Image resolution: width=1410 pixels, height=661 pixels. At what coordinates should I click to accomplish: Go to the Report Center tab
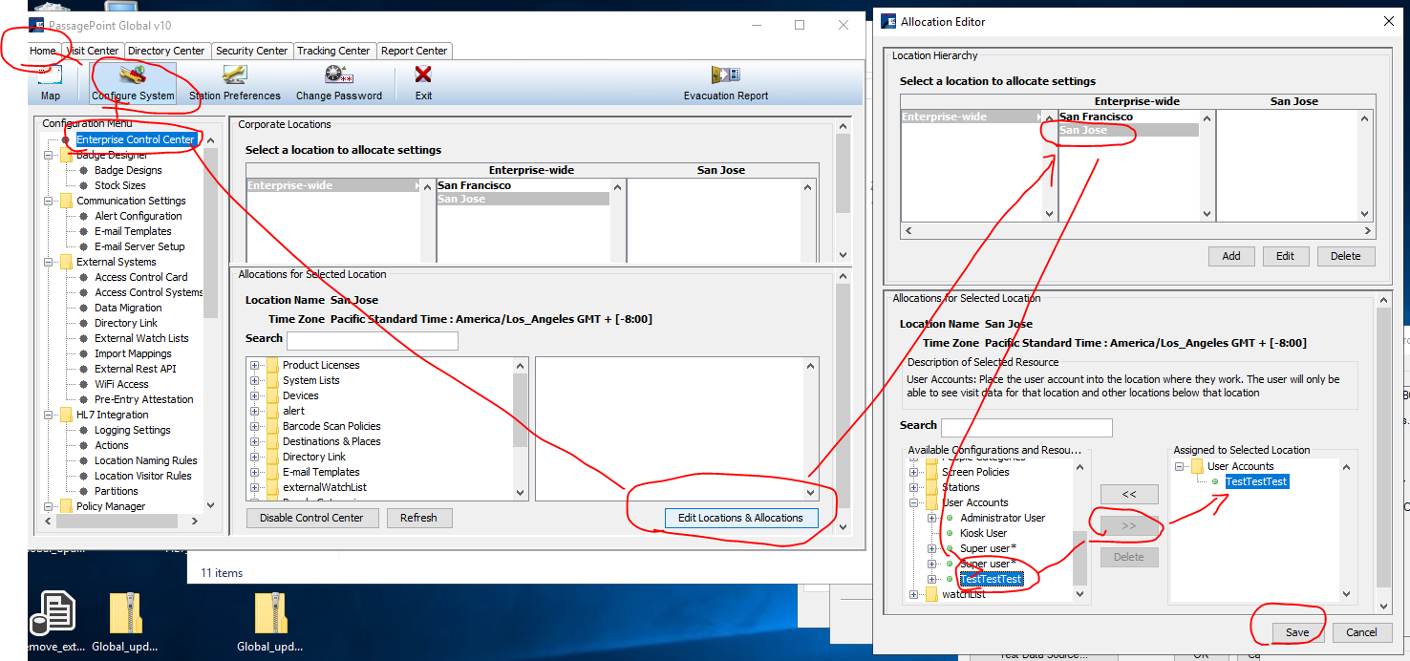(x=414, y=51)
